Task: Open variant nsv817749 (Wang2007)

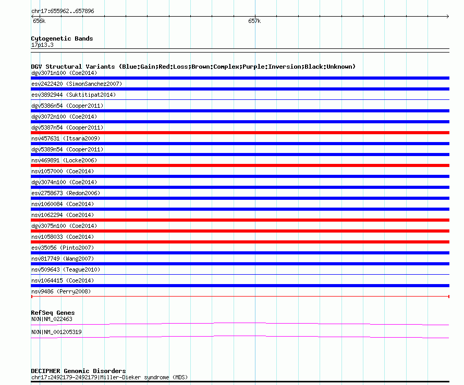Action: [x=63, y=259]
